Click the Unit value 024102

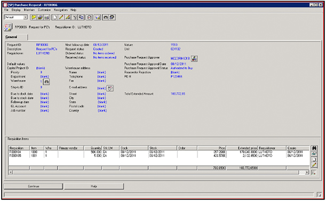pyautogui.click(x=176, y=49)
